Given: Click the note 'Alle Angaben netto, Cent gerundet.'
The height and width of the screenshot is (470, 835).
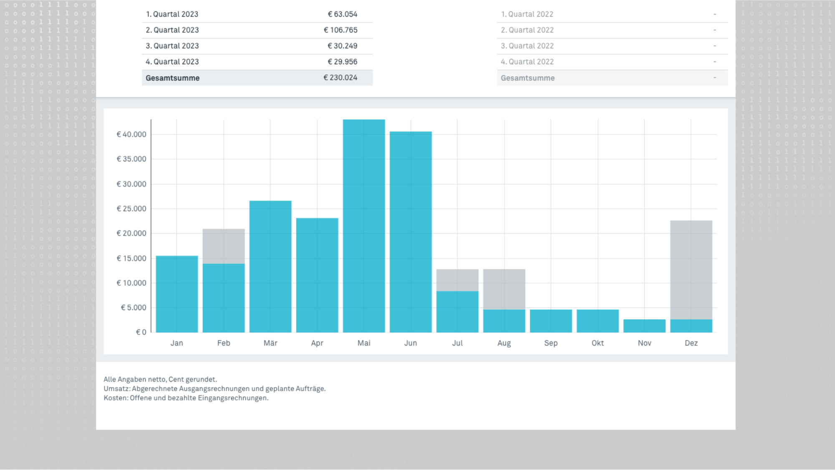Looking at the screenshot, I should pos(160,380).
